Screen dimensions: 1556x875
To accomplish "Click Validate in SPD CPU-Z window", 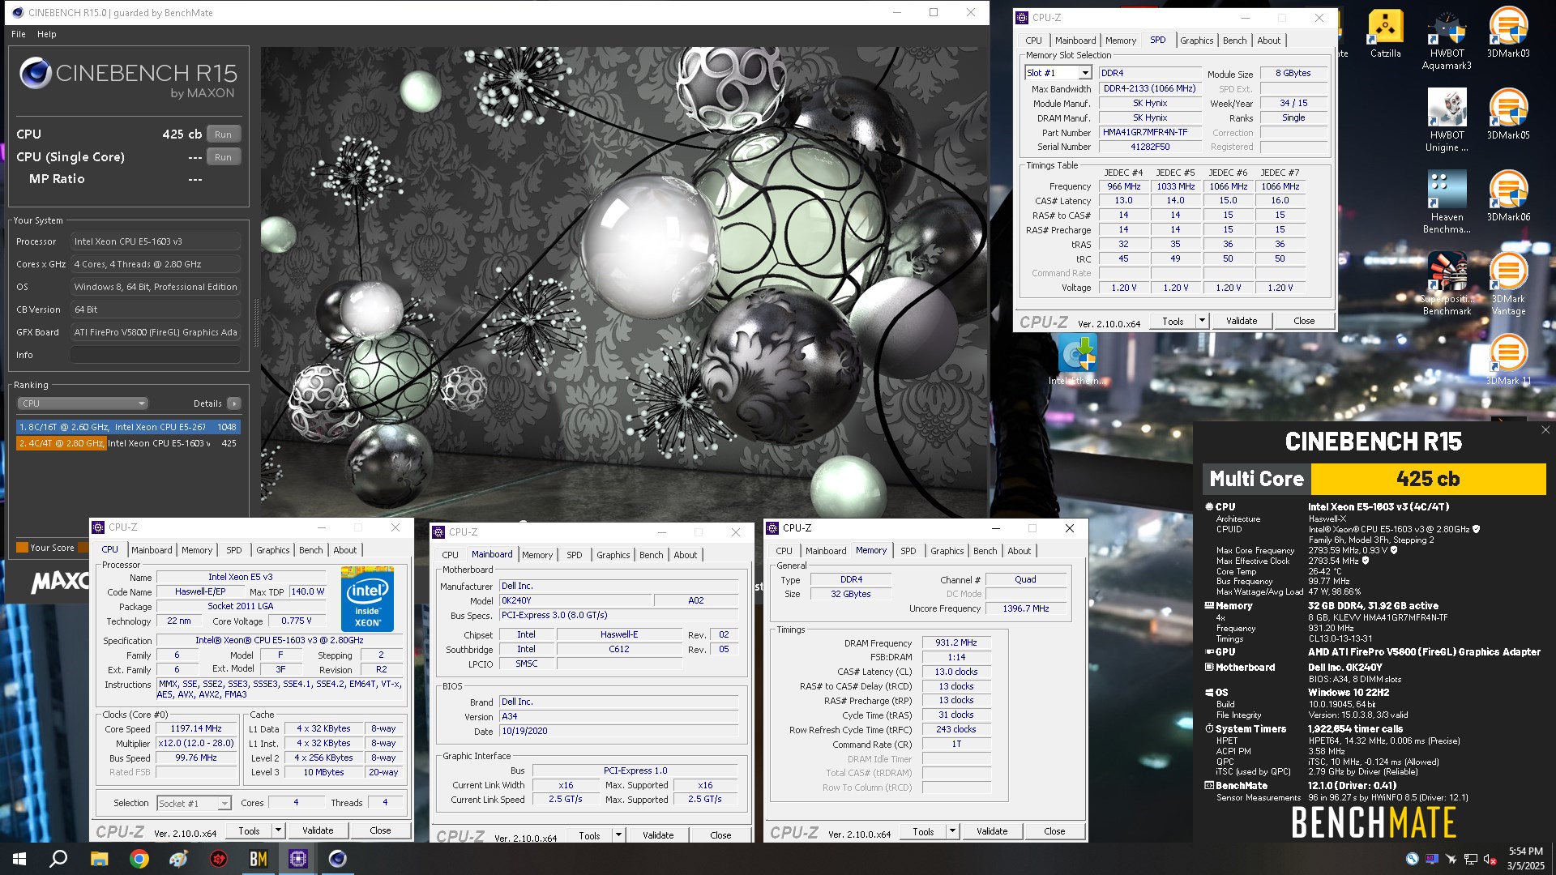I will click(x=1242, y=321).
